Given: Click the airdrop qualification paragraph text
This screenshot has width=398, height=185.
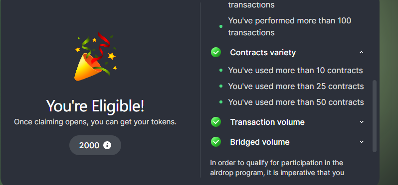Looking at the screenshot, I should 277,168.
